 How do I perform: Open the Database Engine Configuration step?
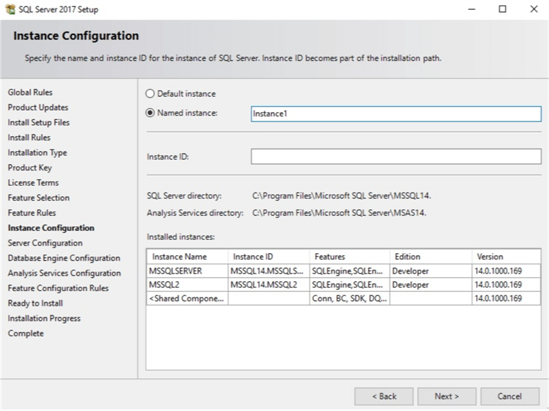(64, 258)
